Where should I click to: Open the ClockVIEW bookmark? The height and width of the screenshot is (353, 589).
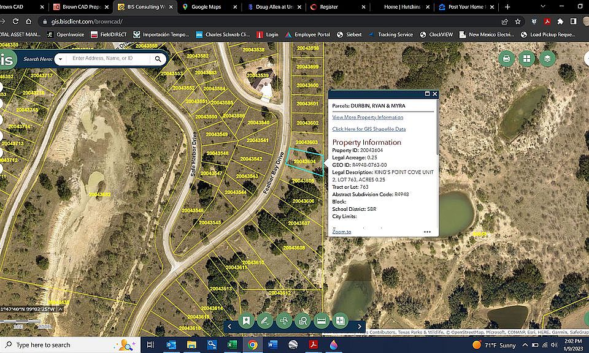436,34
